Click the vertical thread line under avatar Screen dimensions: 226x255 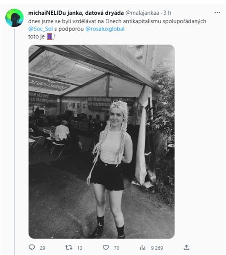click(x=14, y=141)
